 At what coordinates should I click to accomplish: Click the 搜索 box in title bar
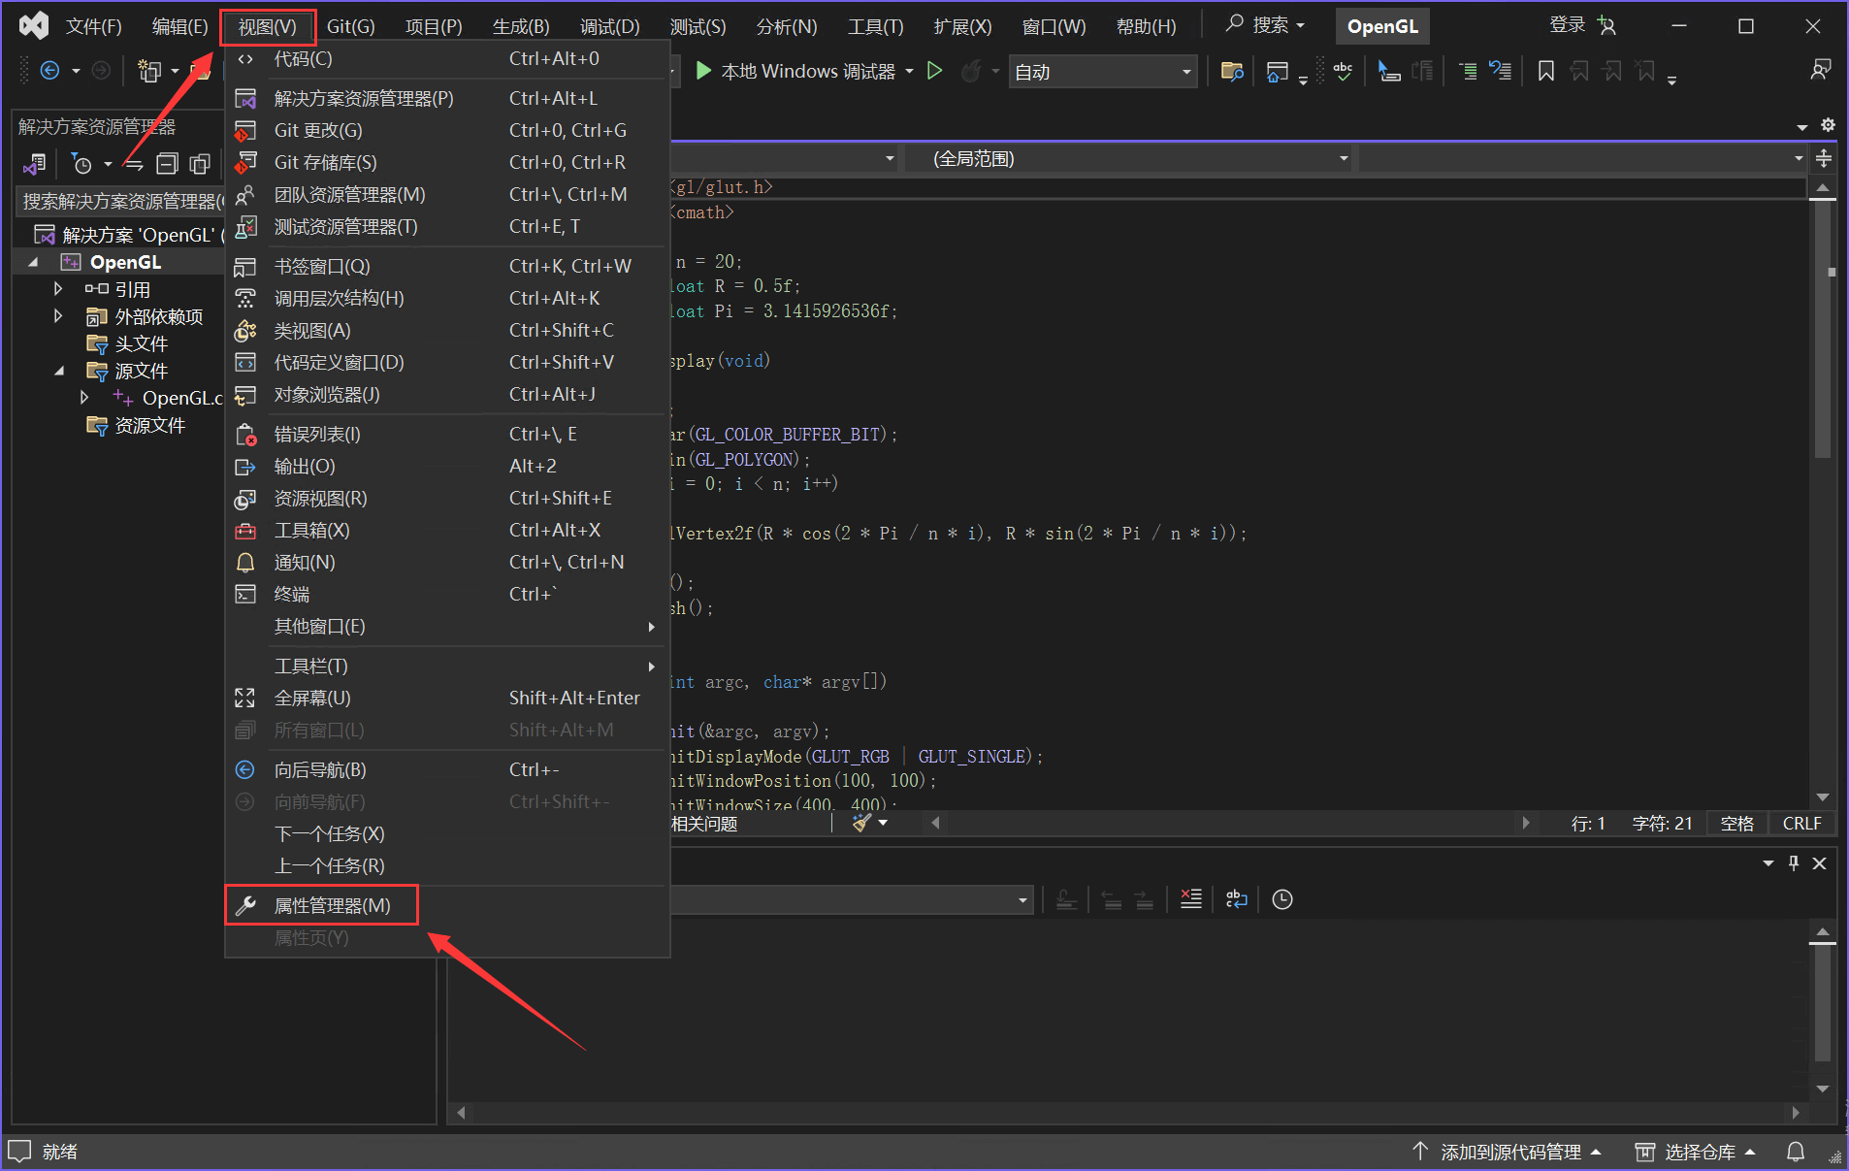1265,25
